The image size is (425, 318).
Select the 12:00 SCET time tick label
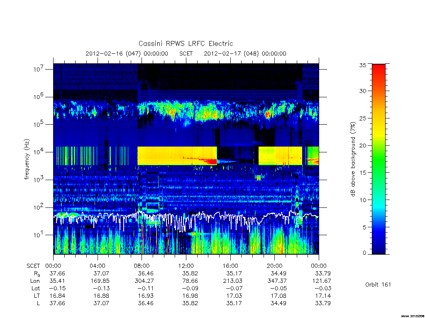186,266
